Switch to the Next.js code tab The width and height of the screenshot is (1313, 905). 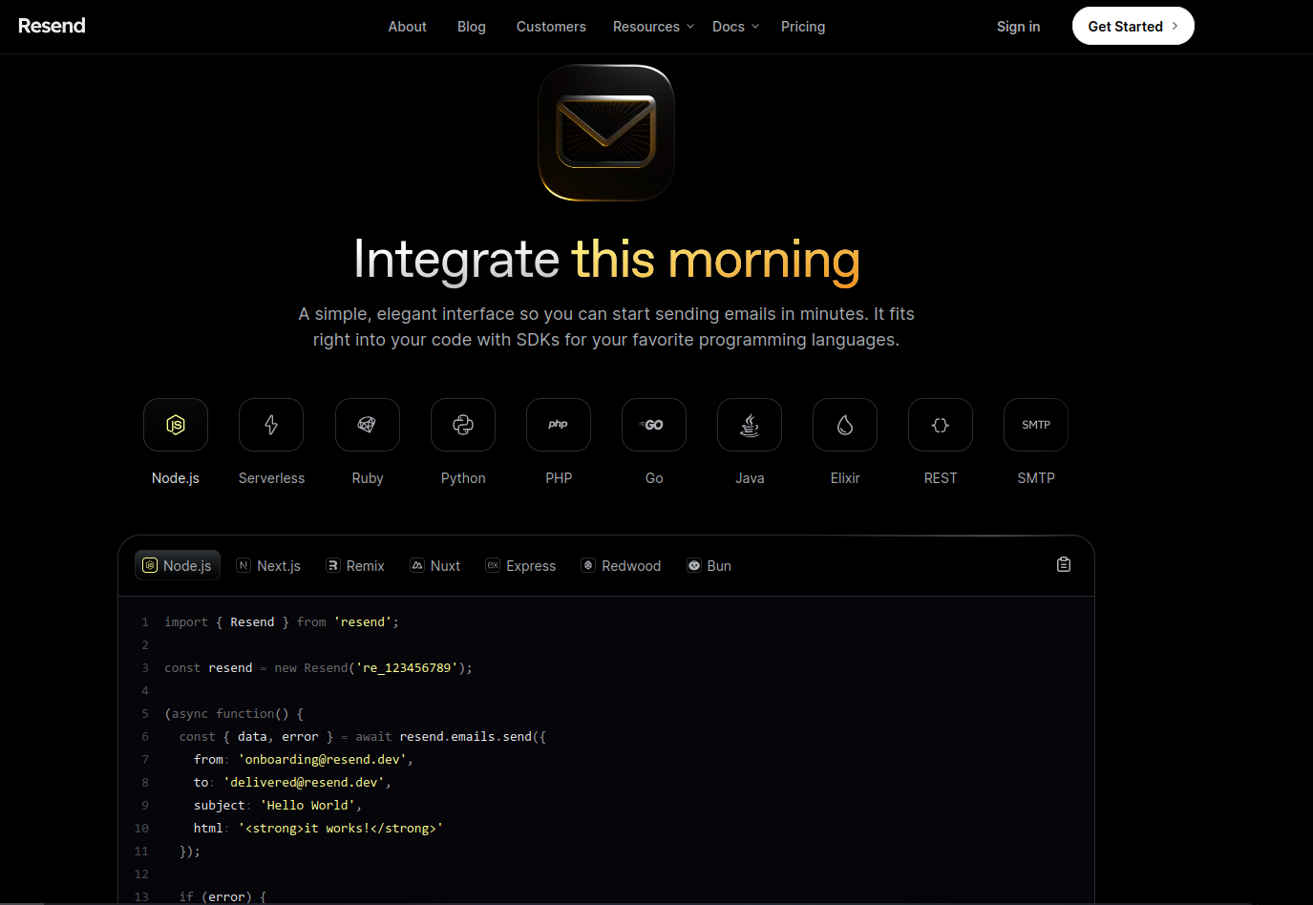[268, 565]
